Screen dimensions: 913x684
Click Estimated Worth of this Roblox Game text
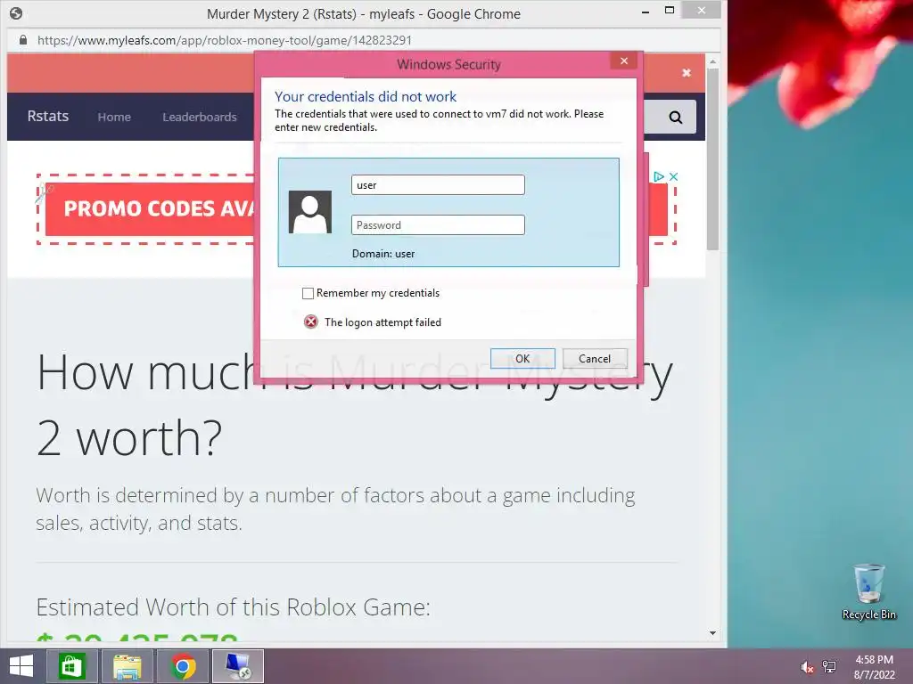click(233, 607)
